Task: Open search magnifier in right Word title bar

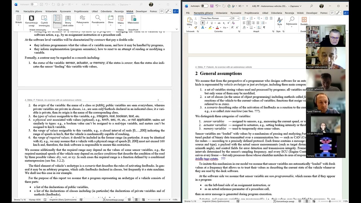Action: click(311, 6)
